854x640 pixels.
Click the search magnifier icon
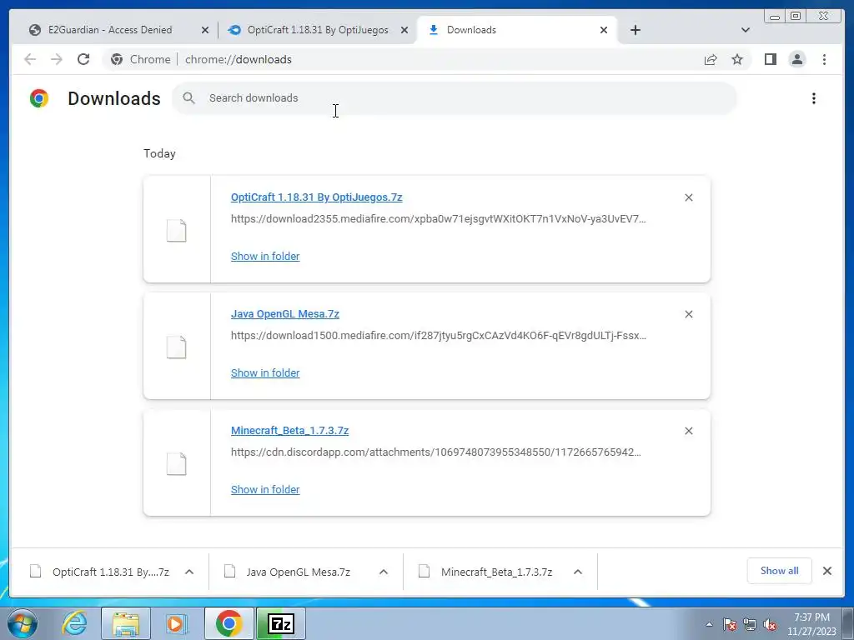click(x=189, y=98)
